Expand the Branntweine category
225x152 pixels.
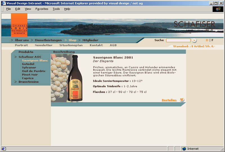(x=29, y=82)
